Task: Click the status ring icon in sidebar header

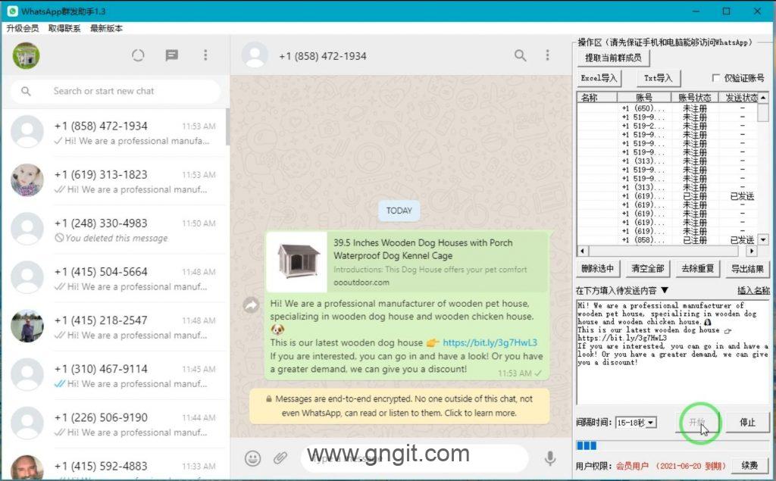Action: tap(137, 55)
